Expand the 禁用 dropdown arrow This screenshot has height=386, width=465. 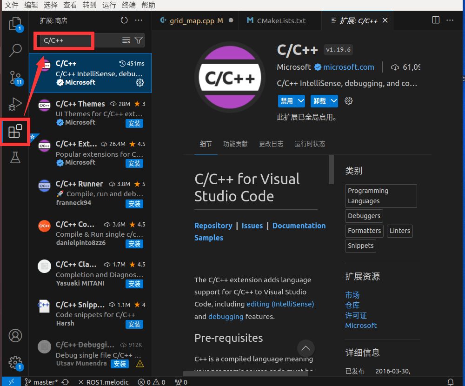[301, 101]
